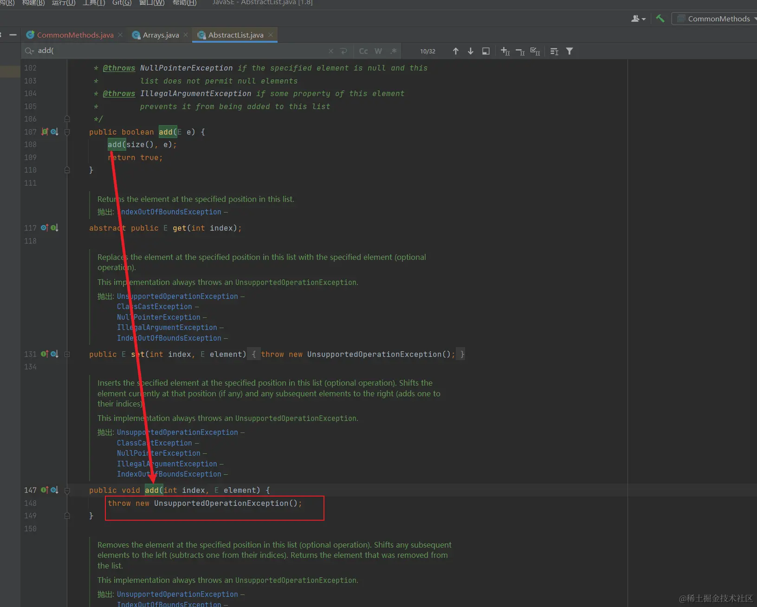This screenshot has height=607, width=757.
Task: Open the 窗口(W) Window menu
Action: pos(152,3)
